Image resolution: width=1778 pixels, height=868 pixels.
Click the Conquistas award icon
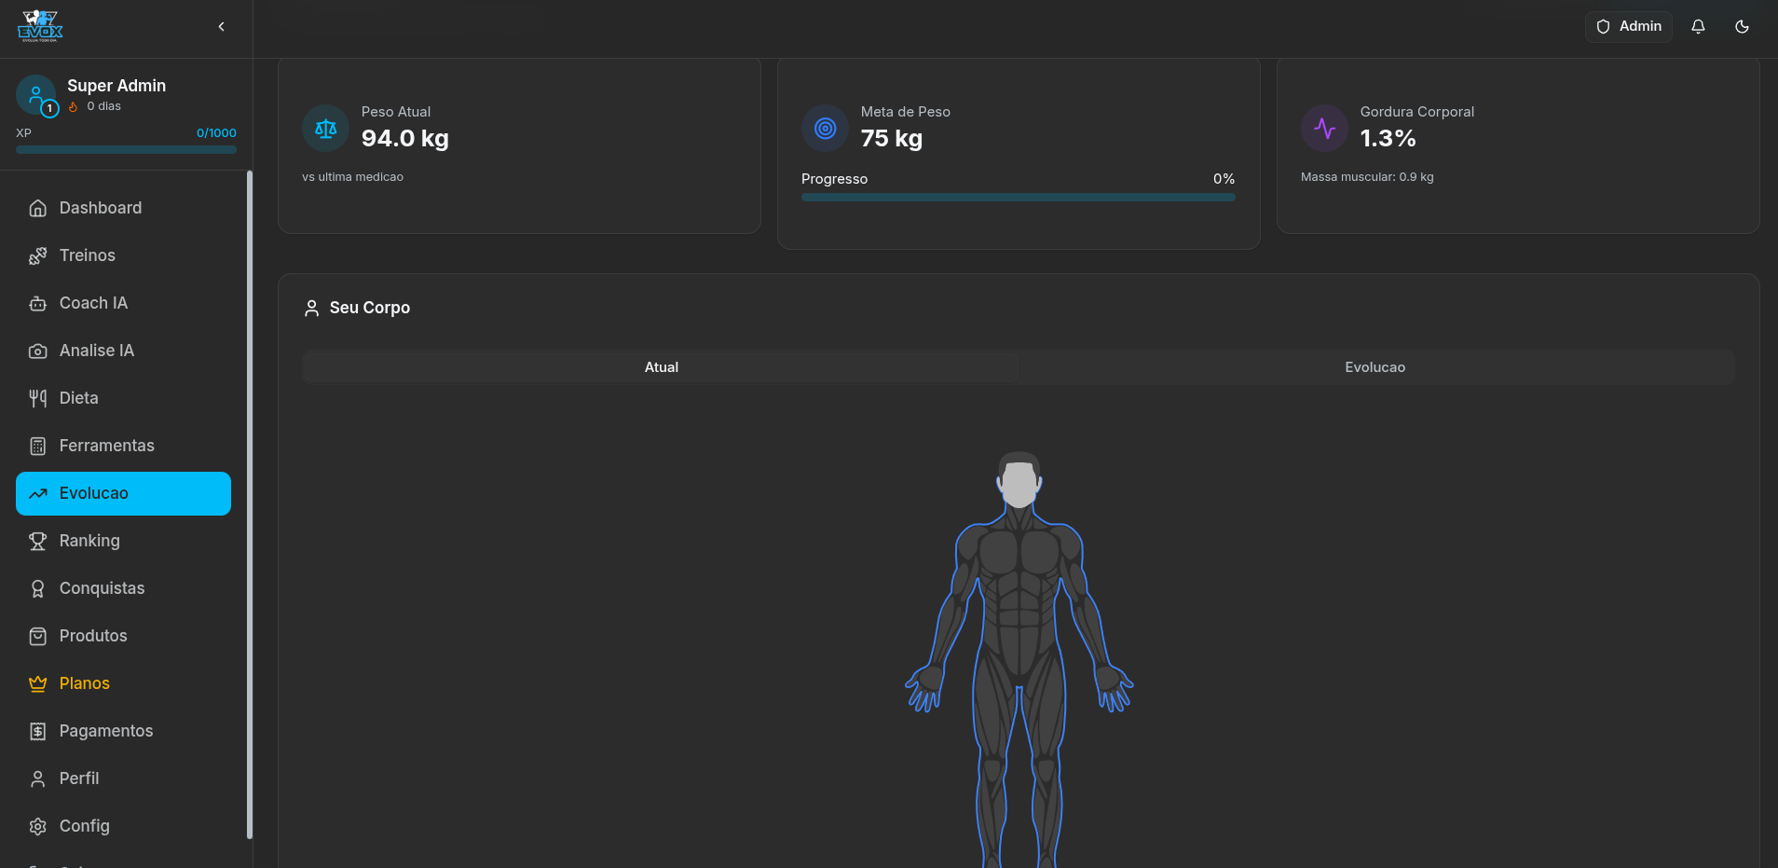[x=38, y=588]
